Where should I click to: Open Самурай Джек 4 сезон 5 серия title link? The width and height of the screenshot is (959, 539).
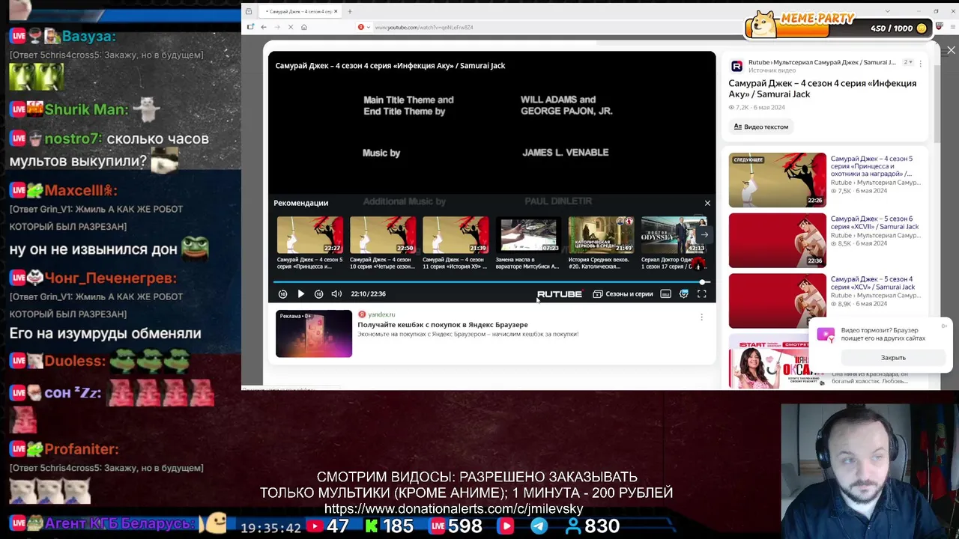(873, 166)
